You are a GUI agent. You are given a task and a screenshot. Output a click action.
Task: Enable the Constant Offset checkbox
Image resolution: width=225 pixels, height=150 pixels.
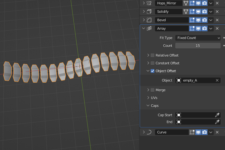pyautogui.click(x=152, y=63)
